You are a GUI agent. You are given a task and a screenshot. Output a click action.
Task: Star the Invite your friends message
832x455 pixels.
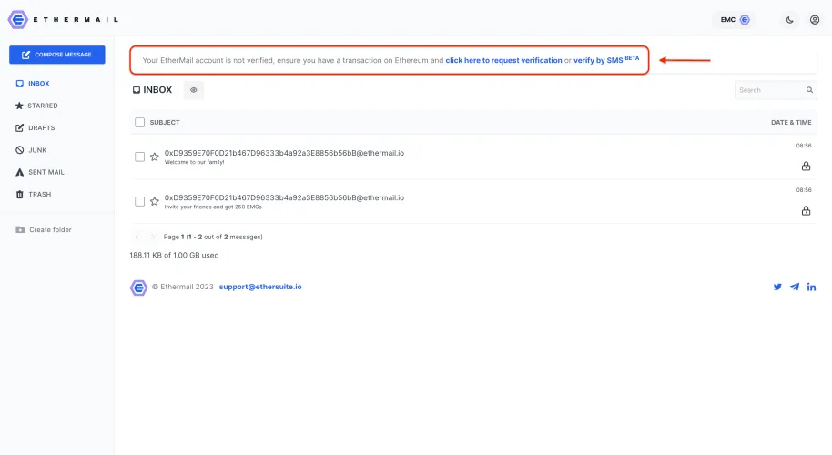155,201
